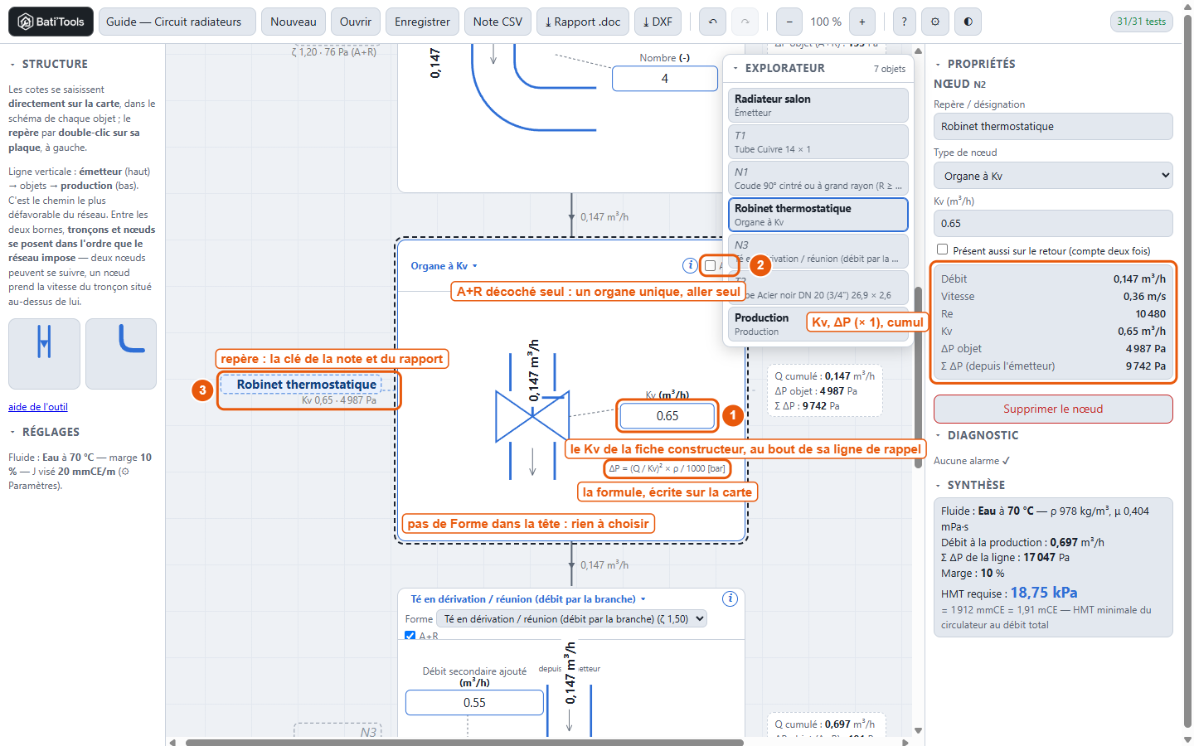Click the undo arrow button
This screenshot has width=1194, height=746.
[x=713, y=22]
